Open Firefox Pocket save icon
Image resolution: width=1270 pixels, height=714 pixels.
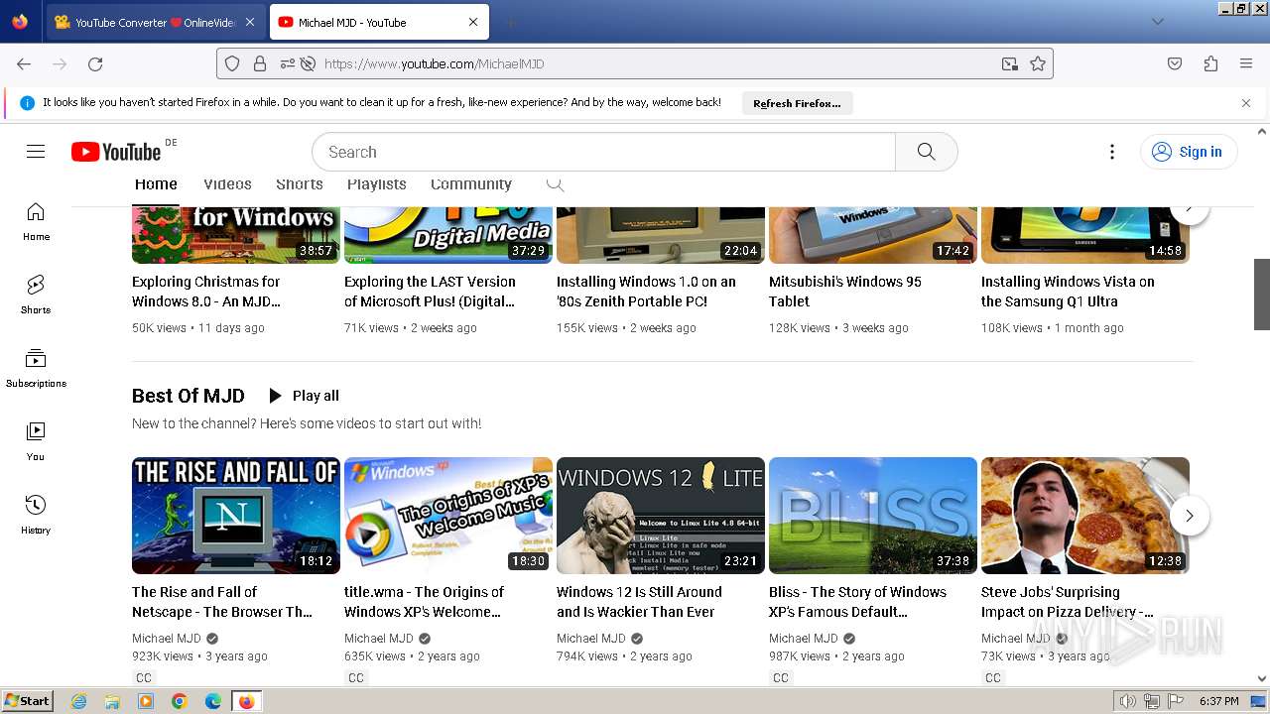pos(1175,63)
